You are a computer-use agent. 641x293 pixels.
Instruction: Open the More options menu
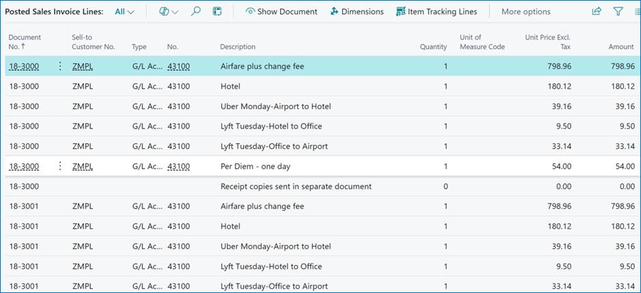[x=526, y=12]
